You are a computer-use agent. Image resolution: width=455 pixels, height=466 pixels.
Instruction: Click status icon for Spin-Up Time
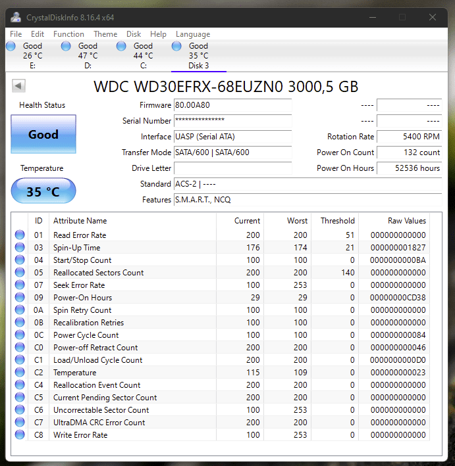tap(20, 247)
